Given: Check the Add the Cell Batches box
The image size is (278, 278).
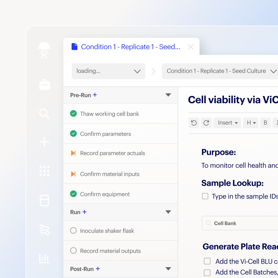Looking at the screenshot, I should point(207,273).
